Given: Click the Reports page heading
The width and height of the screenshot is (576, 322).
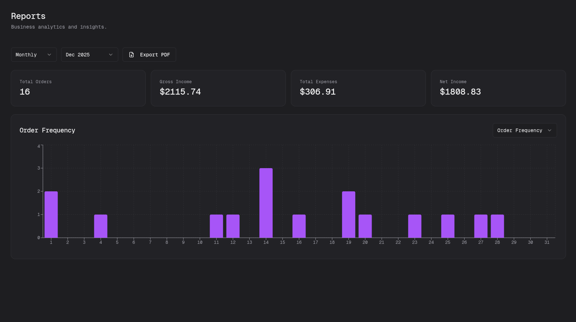Looking at the screenshot, I should [28, 16].
